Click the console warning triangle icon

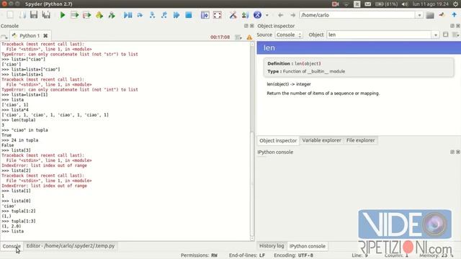pos(249,37)
